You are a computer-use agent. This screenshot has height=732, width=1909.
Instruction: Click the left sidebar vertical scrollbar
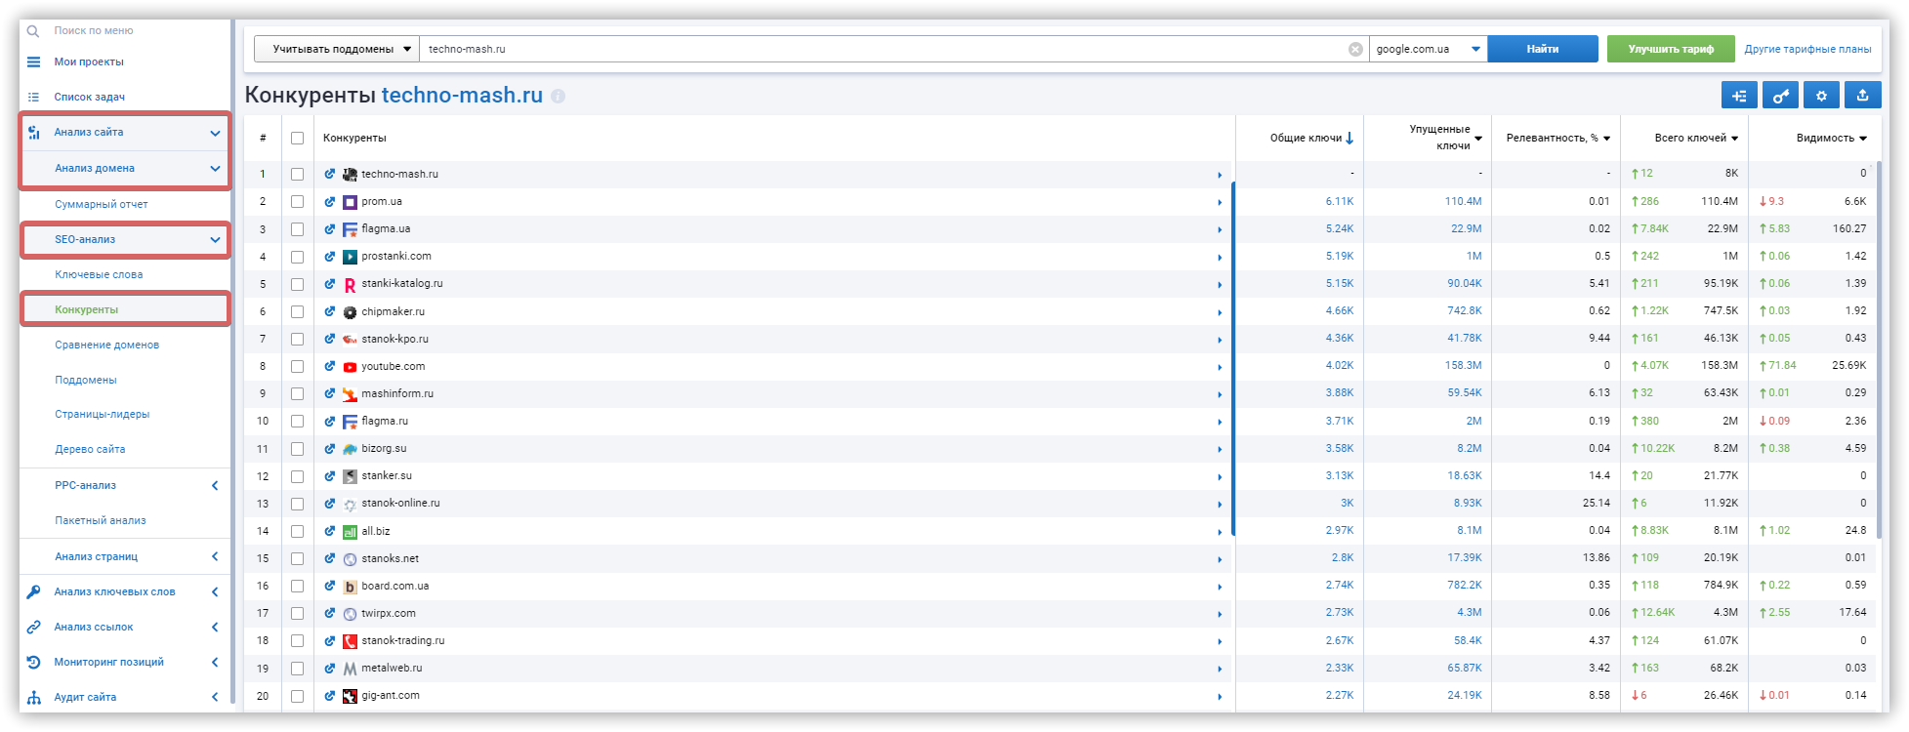click(233, 361)
